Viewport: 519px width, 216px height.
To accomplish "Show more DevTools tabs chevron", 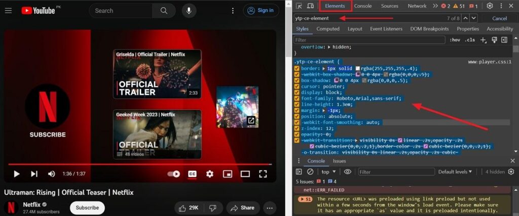I will (x=435, y=6).
